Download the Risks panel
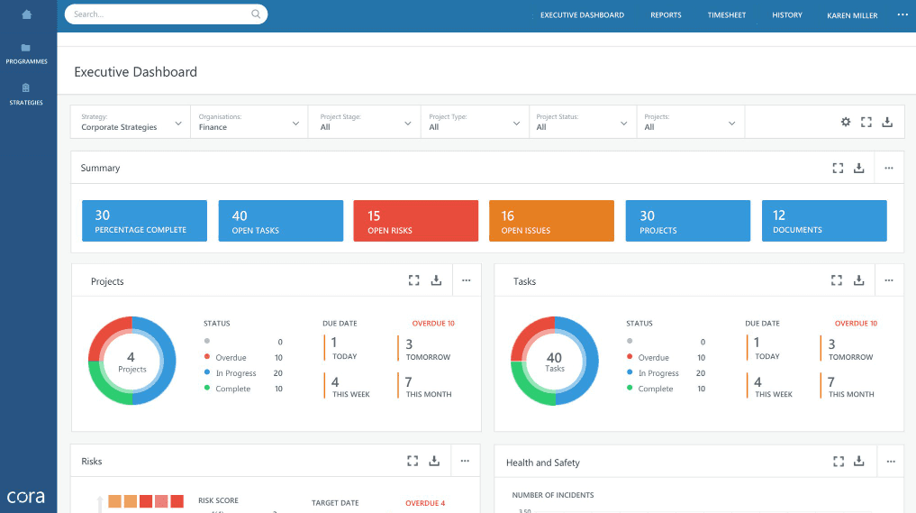The height and width of the screenshot is (513, 916). pos(434,461)
